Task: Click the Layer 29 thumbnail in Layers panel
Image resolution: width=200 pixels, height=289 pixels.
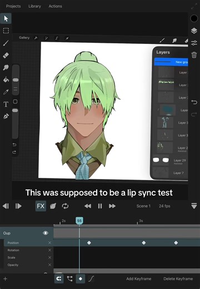Action: click(161, 160)
